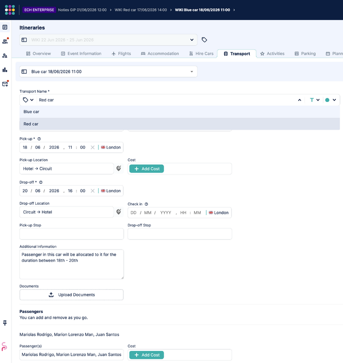343x363 pixels.
Task: Open the mail sidebar icon with notification
Action: [5, 84]
